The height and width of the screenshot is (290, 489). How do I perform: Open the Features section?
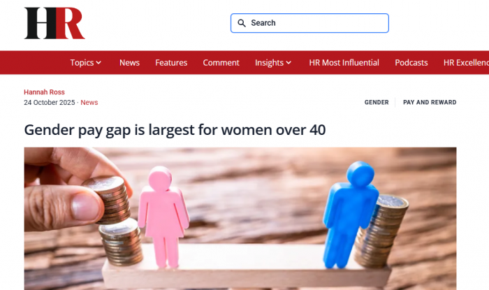pos(171,63)
